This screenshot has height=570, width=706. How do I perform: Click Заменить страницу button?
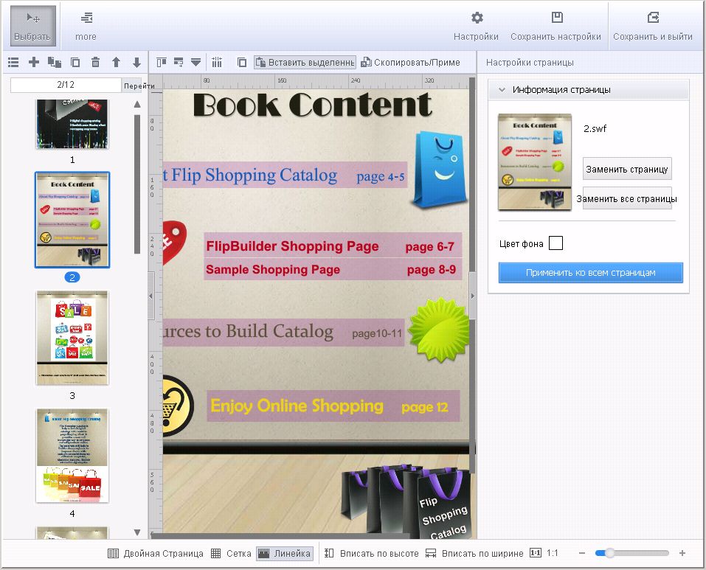627,169
